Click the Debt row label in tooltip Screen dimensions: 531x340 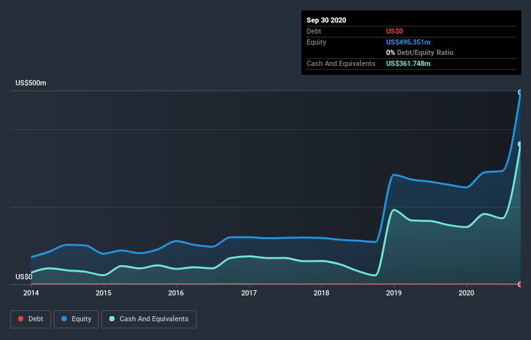click(x=314, y=31)
